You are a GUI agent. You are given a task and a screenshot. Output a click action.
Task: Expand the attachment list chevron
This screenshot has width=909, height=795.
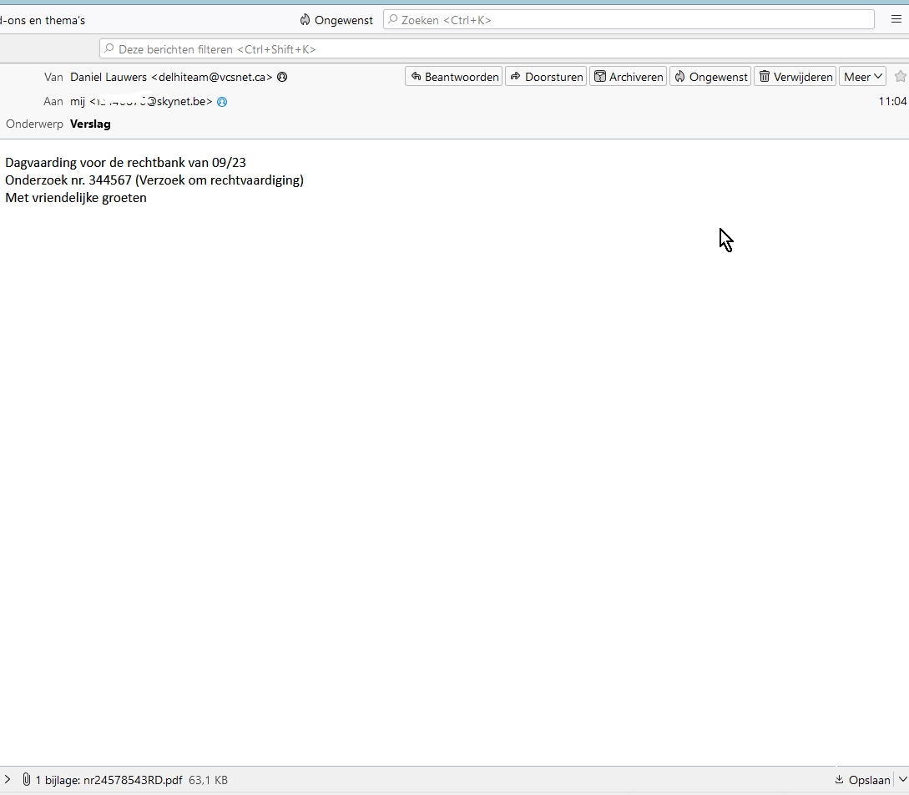[x=8, y=780]
